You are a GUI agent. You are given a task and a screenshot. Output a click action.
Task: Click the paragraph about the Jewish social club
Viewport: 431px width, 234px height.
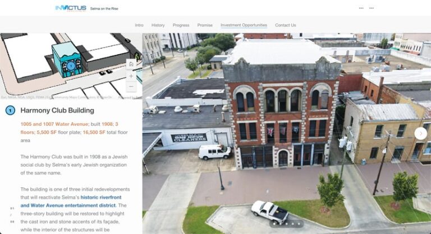click(74, 165)
